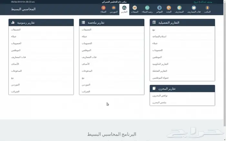Select the active التقارير (Reports) tab icon
226x141 pixels.
124,8
